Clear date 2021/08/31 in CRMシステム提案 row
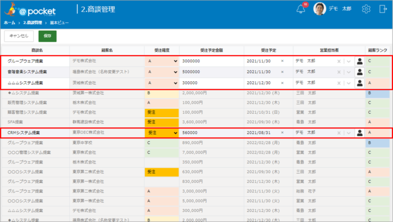 [282, 133]
